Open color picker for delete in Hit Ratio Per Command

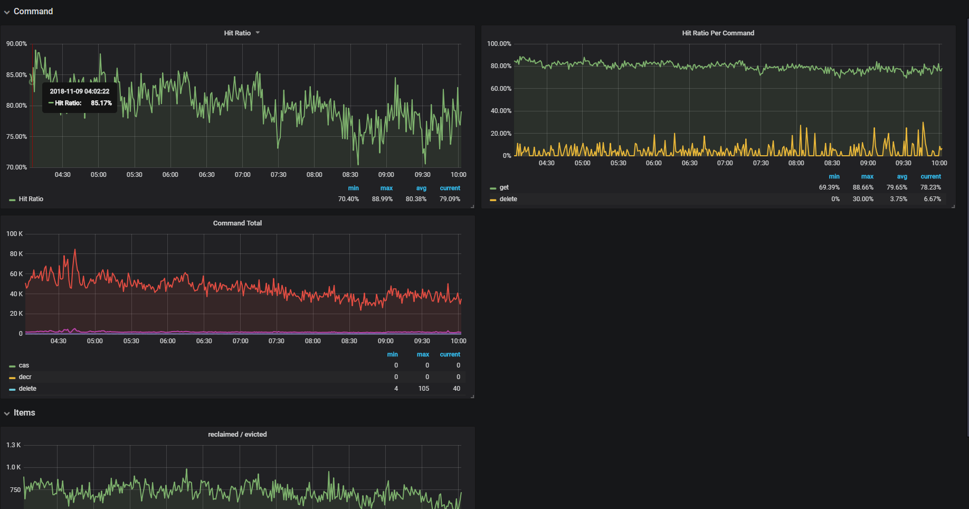point(493,200)
